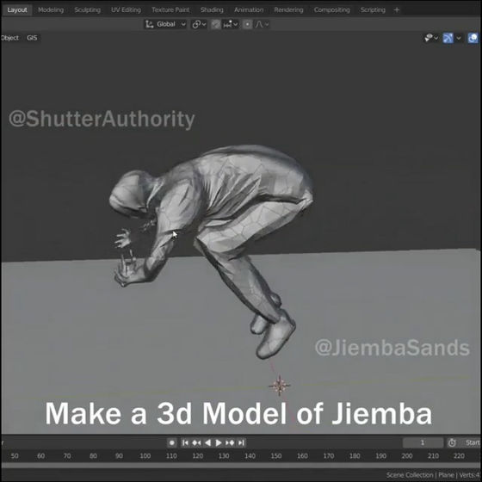Open the snapping options dropdown
Screen dimensions: 482x482
231,24
